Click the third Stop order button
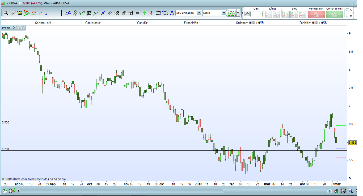Image resolution: width=363 pixels, height=196 pixels. coord(302,14)
